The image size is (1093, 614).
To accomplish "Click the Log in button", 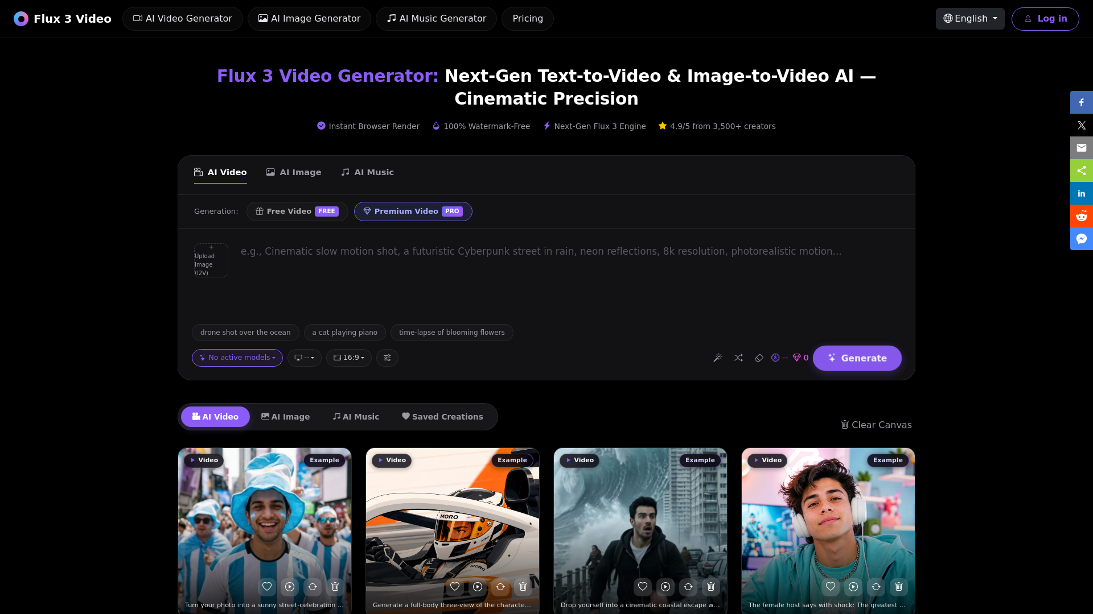I will click(x=1045, y=19).
